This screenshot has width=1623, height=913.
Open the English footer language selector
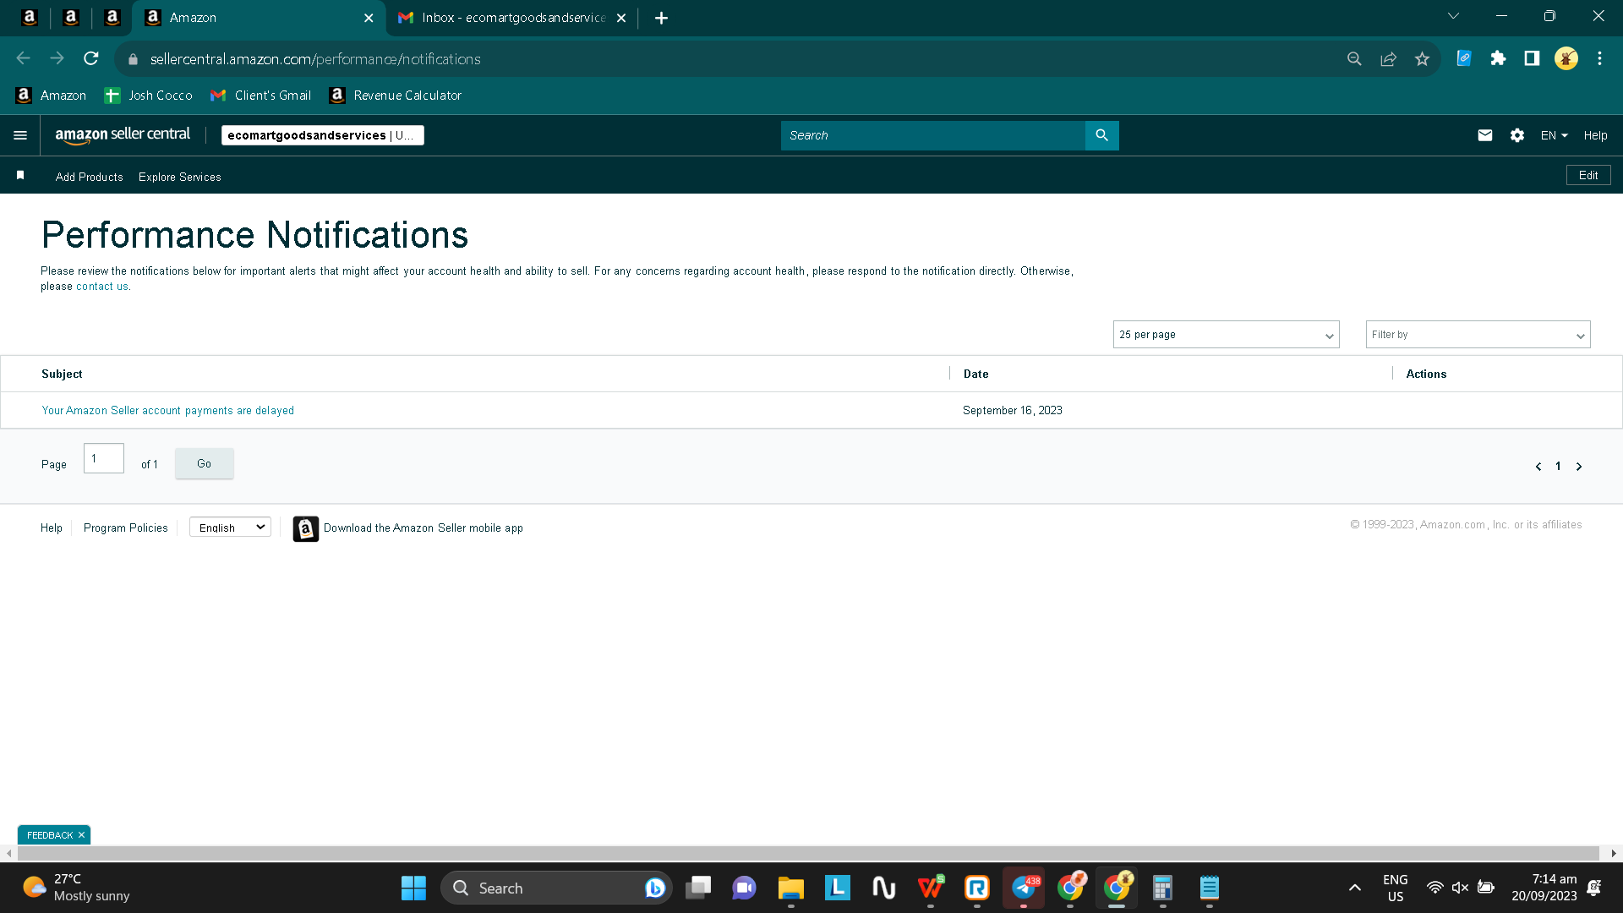[230, 528]
